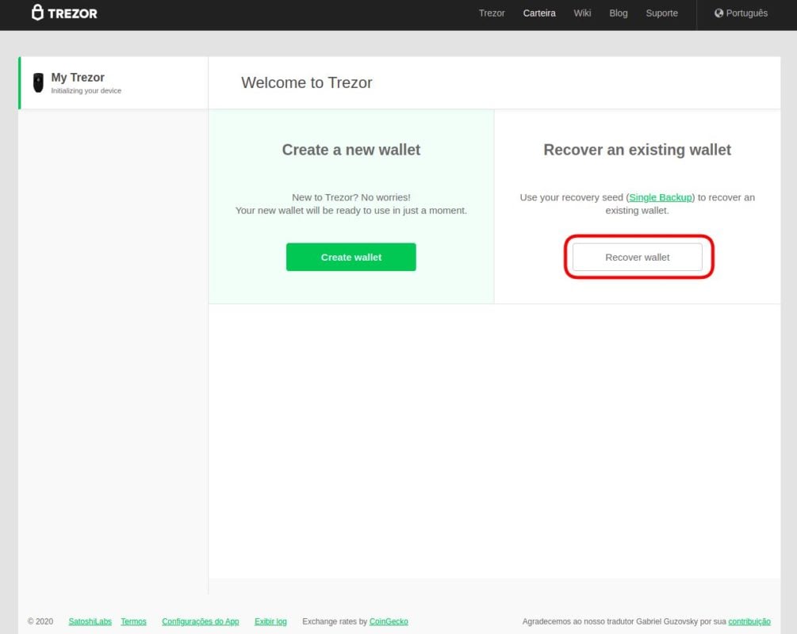Click the globe icon next to Português
Screen dimensions: 797x634
click(x=718, y=13)
